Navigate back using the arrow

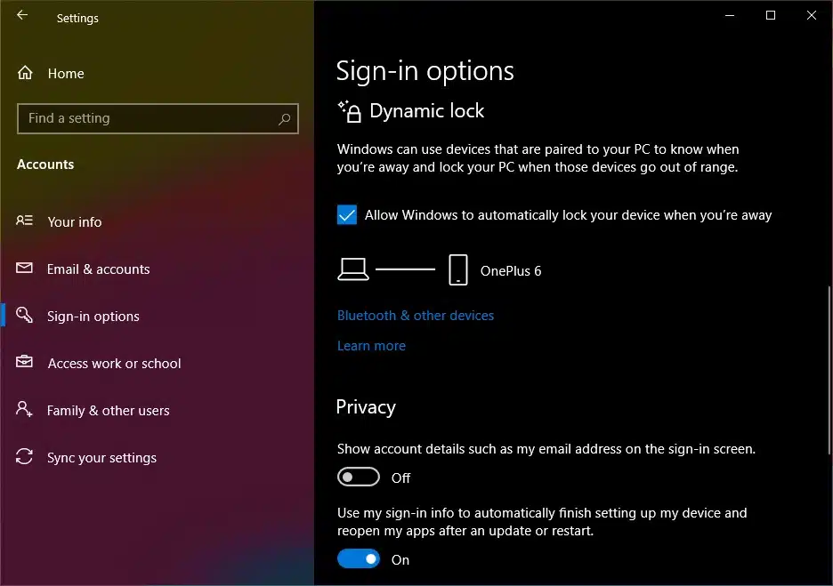20,14
